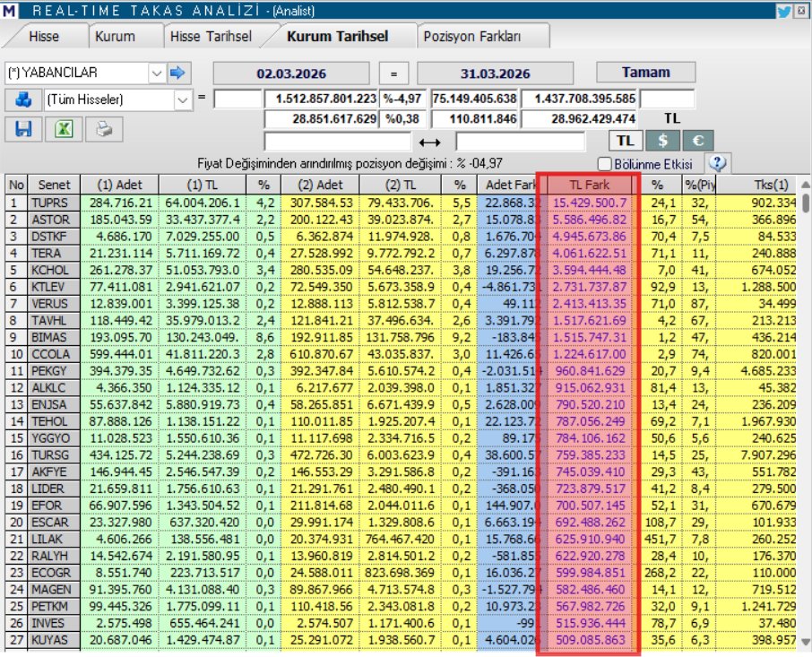This screenshot has width=812, height=657.
Task: Select the TEHOL stock cell
Action: 54,421
